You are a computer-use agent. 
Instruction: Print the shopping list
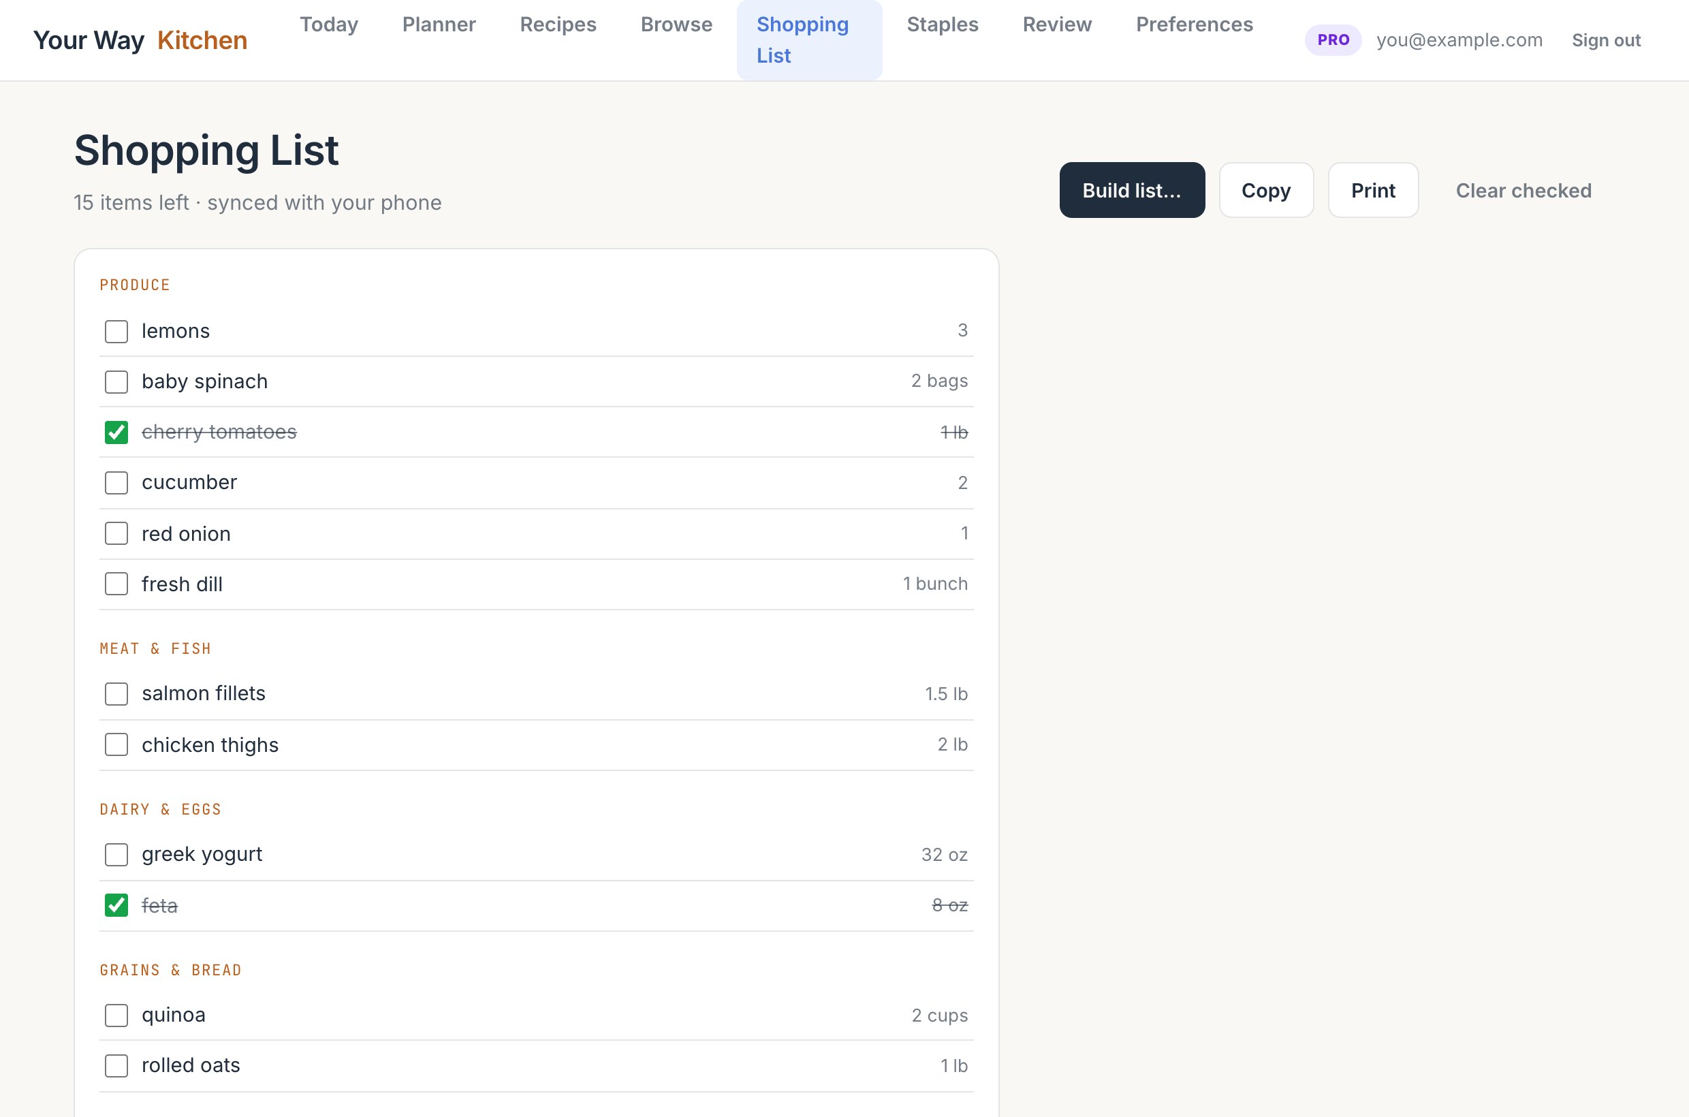click(x=1373, y=190)
